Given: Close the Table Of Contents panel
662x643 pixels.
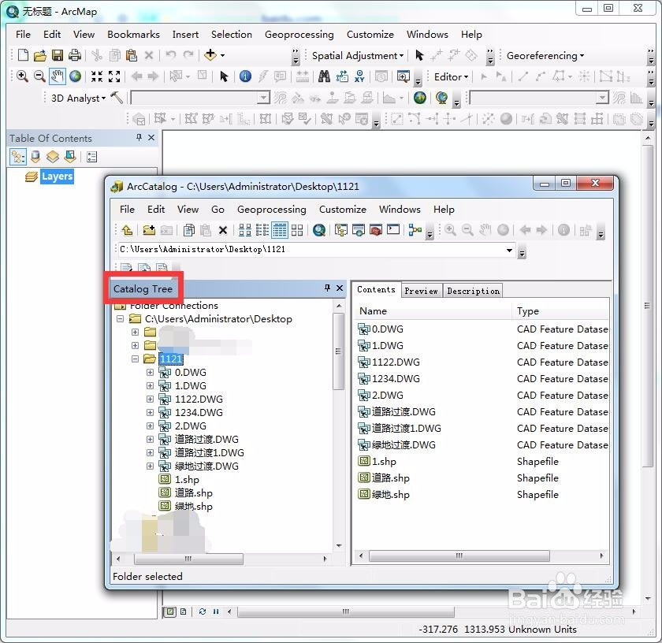Looking at the screenshot, I should pos(151,137).
